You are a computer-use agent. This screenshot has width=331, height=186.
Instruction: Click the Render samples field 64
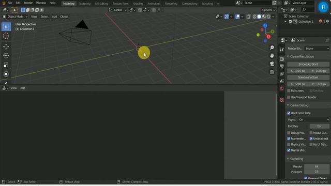317,166
